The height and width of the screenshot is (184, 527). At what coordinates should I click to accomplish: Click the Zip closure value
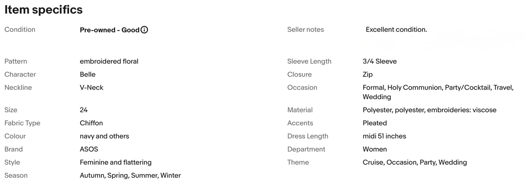click(x=368, y=74)
